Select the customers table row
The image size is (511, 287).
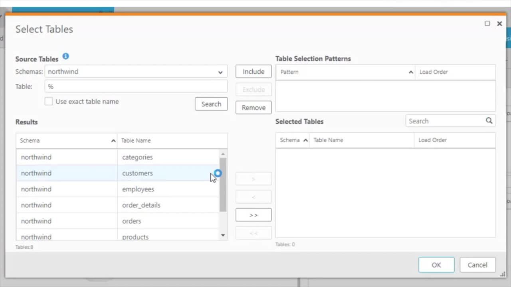(x=118, y=173)
